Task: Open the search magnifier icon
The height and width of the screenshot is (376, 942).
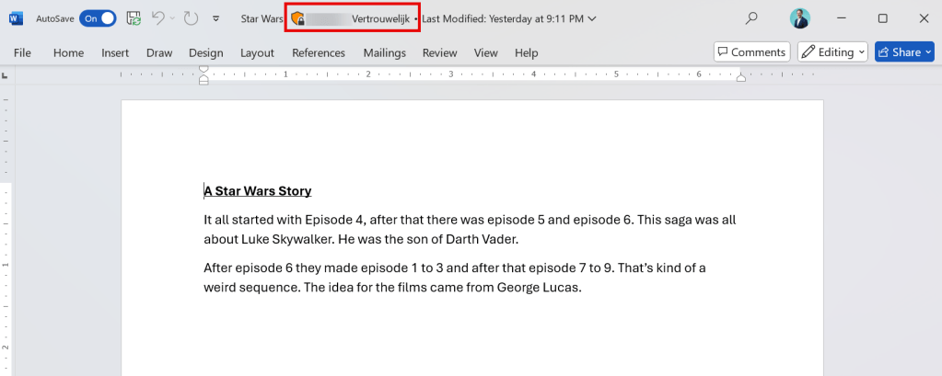Action: pyautogui.click(x=752, y=18)
